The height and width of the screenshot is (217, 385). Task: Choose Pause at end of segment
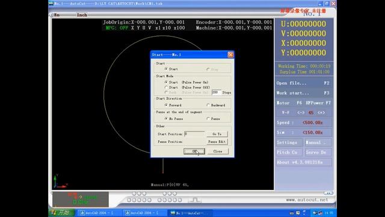pos(208,119)
